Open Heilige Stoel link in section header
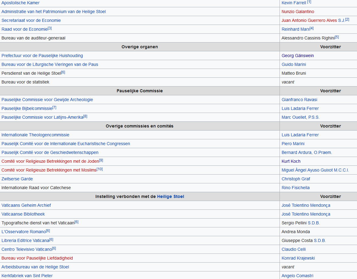Viewport: 357px width, 279px height. point(170,197)
